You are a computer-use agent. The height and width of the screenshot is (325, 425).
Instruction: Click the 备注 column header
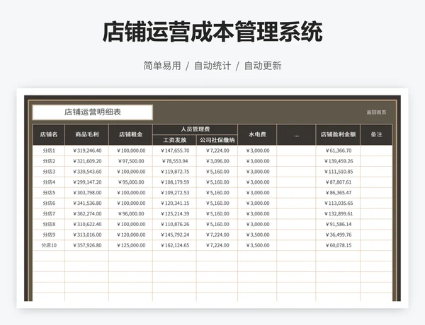tap(376, 135)
